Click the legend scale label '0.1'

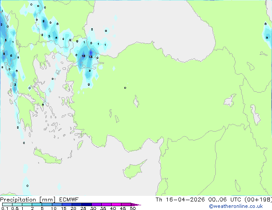click(x=5, y=208)
